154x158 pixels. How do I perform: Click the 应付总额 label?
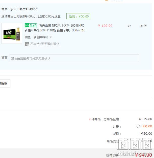pos(113,155)
